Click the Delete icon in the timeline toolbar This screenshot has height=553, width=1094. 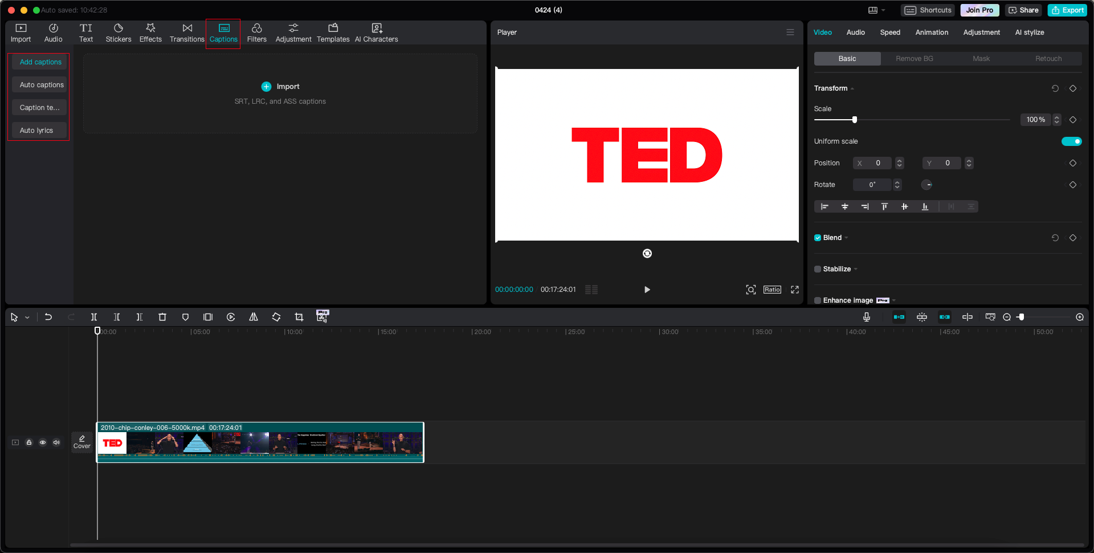point(162,317)
